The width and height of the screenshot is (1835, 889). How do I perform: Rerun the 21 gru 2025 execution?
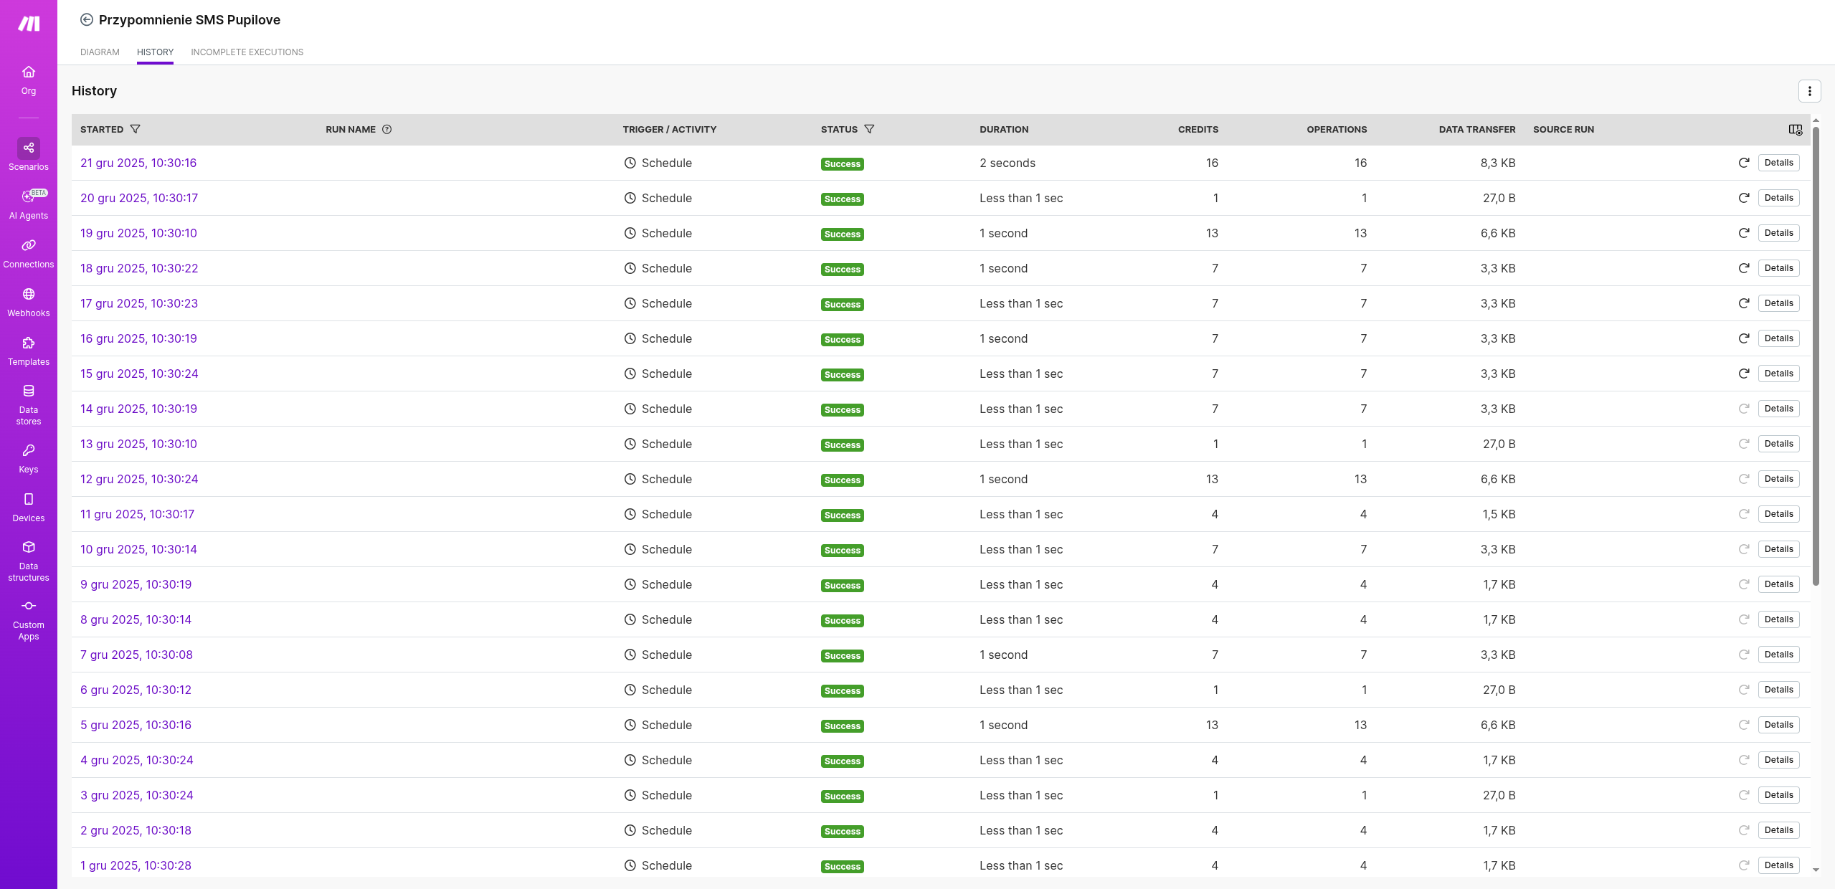[1743, 163]
